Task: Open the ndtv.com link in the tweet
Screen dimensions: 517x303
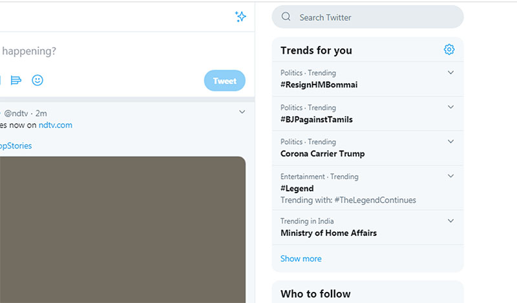Action: [55, 125]
